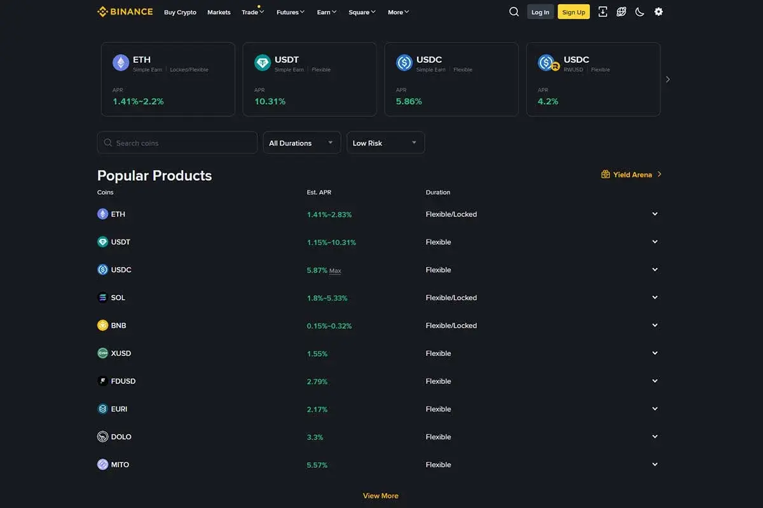Expand the USDT product row

[655, 242]
